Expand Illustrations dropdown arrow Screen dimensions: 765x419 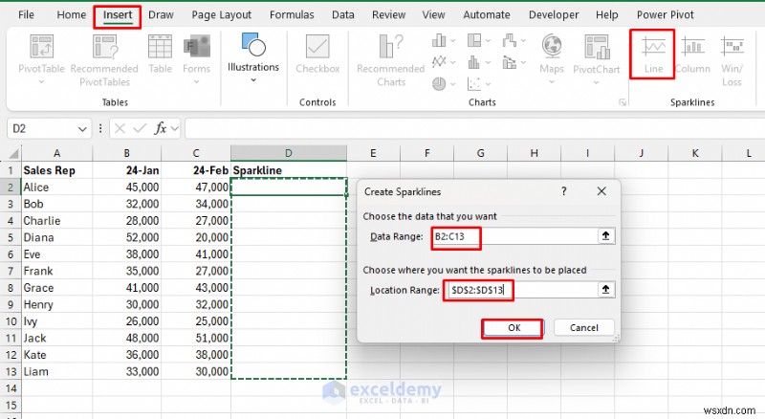click(253, 80)
